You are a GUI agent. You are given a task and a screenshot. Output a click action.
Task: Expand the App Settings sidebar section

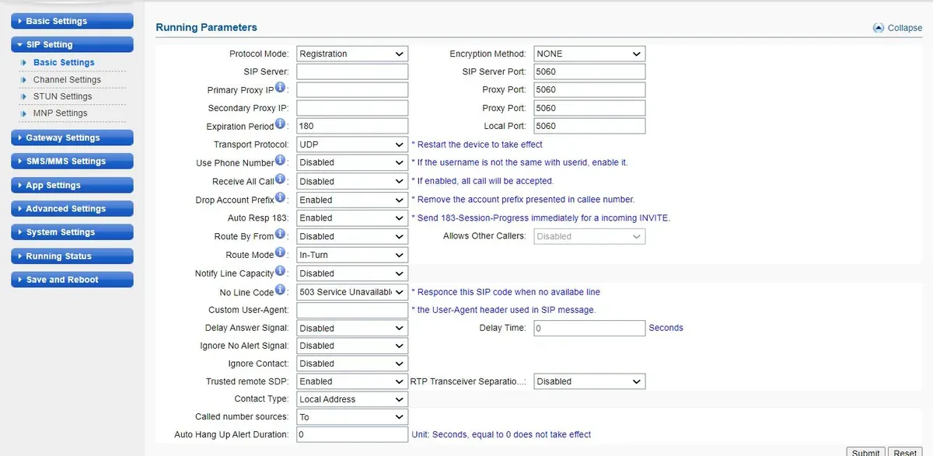(72, 185)
